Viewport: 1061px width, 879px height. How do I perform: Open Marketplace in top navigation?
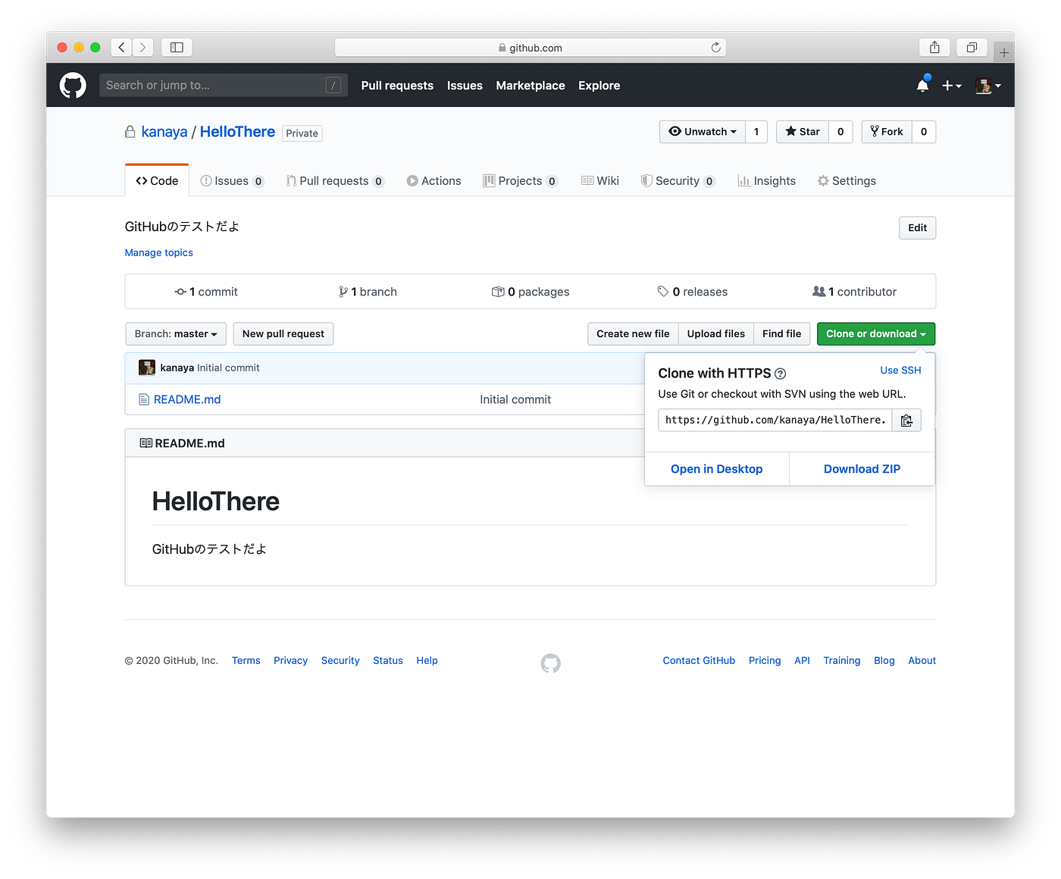coord(530,86)
